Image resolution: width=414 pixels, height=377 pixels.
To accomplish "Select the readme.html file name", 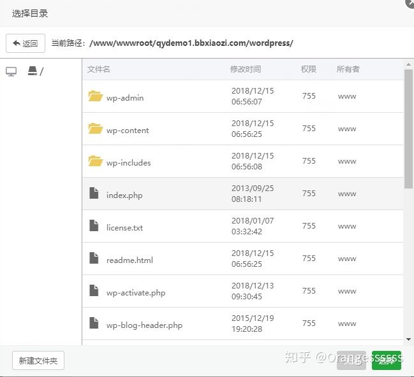I will (129, 260).
